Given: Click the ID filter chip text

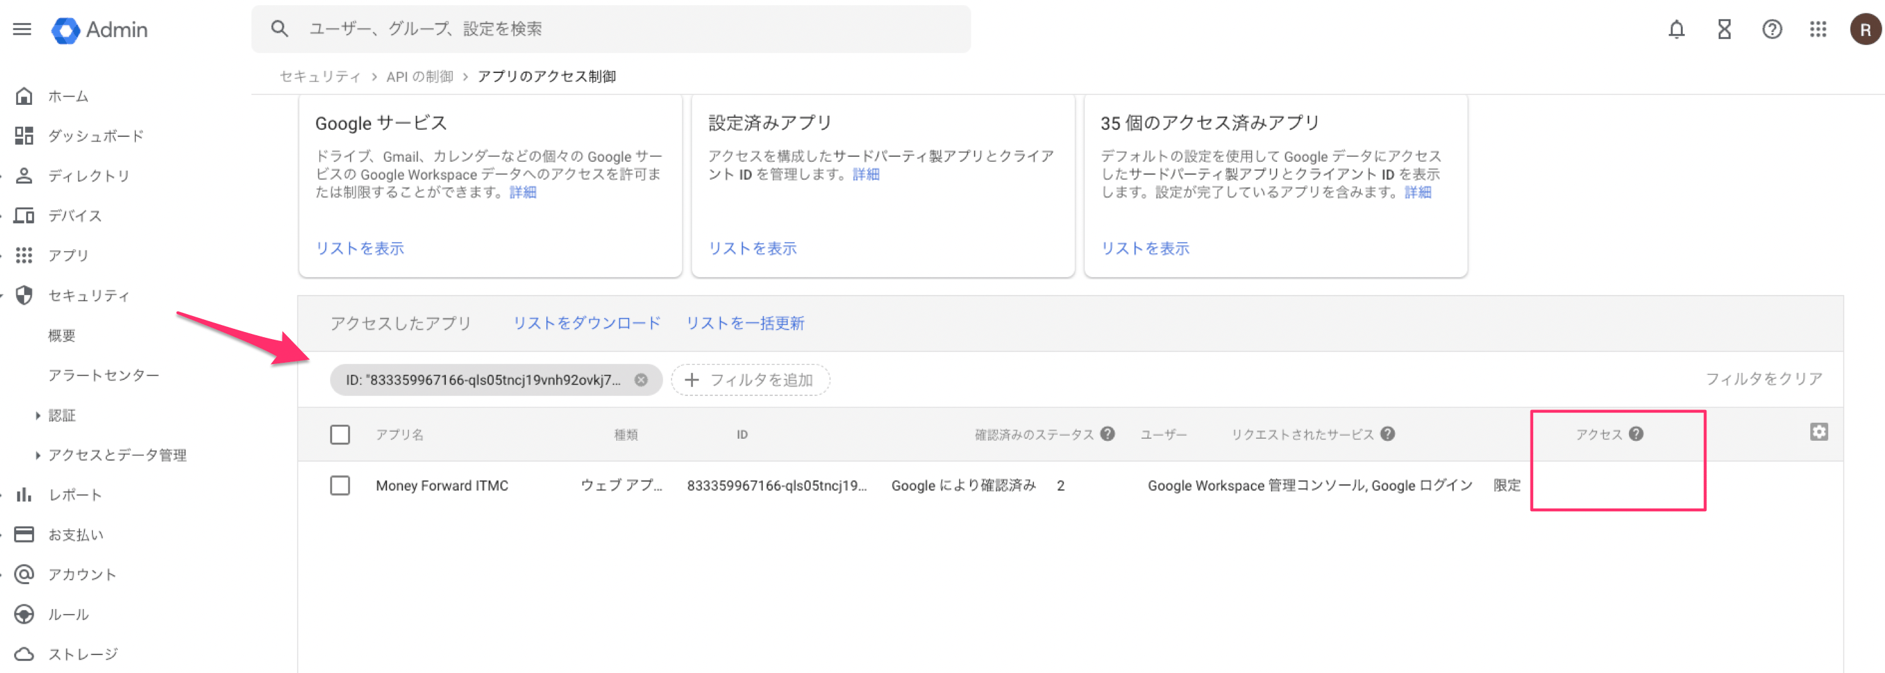Looking at the screenshot, I should point(483,379).
